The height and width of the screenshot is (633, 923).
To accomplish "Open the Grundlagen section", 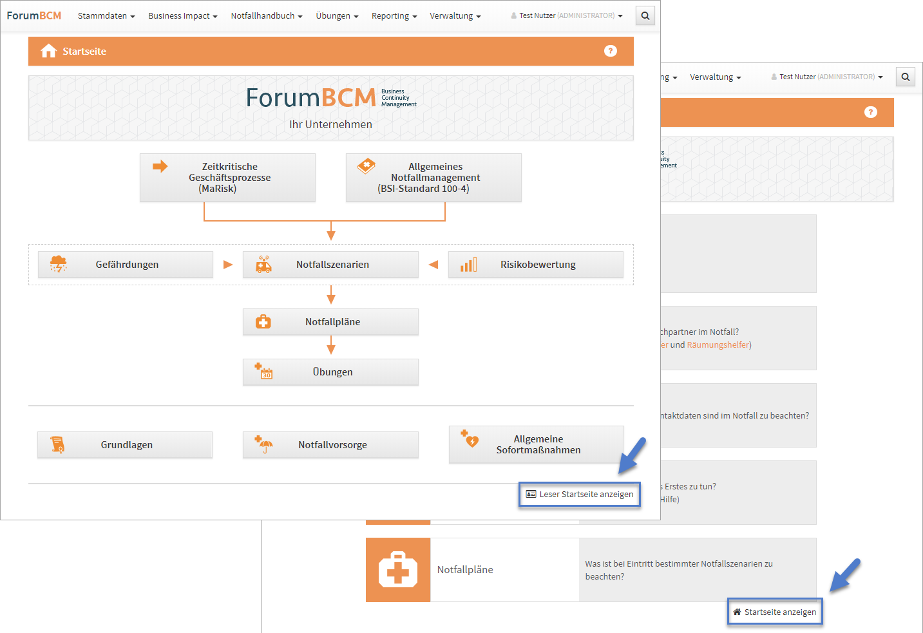I will (125, 445).
